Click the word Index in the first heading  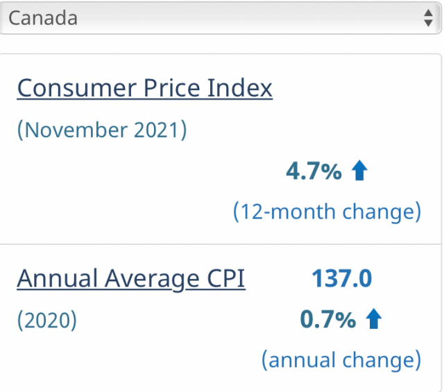[239, 88]
